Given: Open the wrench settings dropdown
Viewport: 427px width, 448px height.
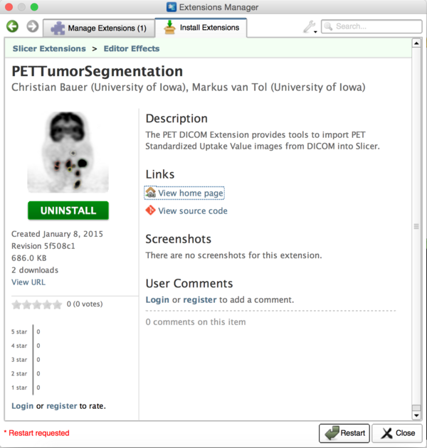Looking at the screenshot, I should click(310, 27).
